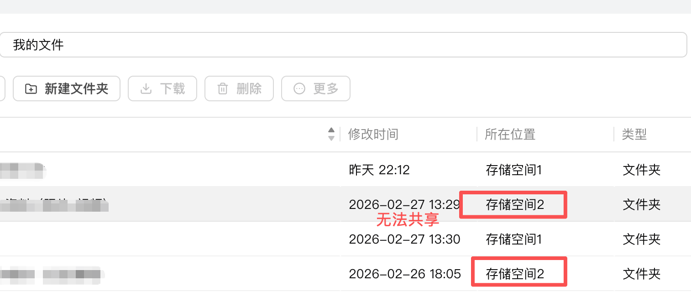Click 存储空间2 in the 18:05 row
The height and width of the screenshot is (302, 691).
pyautogui.click(x=515, y=274)
